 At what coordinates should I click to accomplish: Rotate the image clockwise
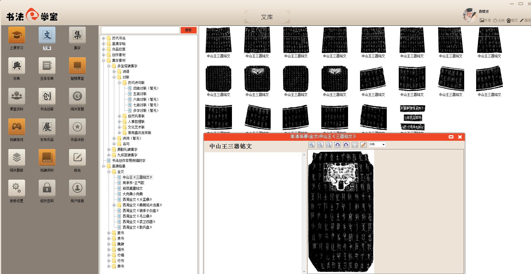(x=346, y=145)
